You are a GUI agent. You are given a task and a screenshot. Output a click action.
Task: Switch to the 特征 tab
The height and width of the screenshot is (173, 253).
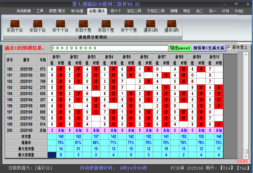point(187,11)
